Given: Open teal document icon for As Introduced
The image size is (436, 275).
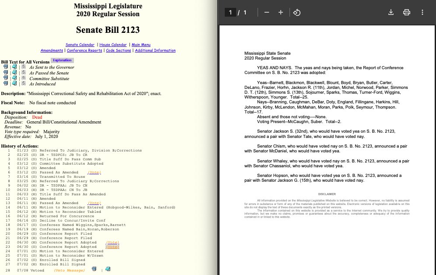Looking at the screenshot, I should click(14, 83).
